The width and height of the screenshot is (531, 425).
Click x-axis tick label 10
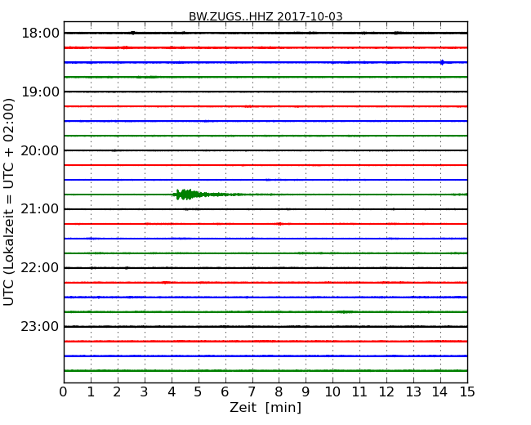(332, 392)
